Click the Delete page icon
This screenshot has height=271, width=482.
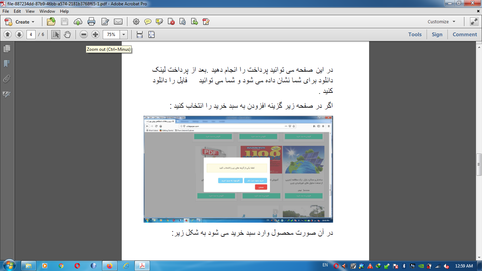pos(171,22)
